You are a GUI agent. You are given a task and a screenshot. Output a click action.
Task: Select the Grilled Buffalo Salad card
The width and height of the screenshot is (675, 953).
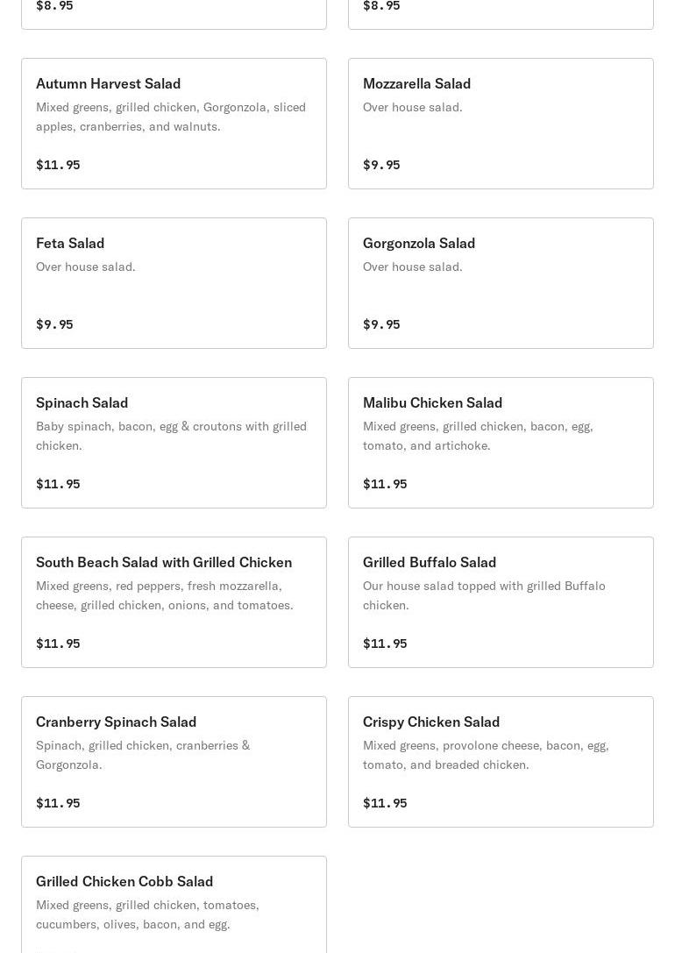501,602
